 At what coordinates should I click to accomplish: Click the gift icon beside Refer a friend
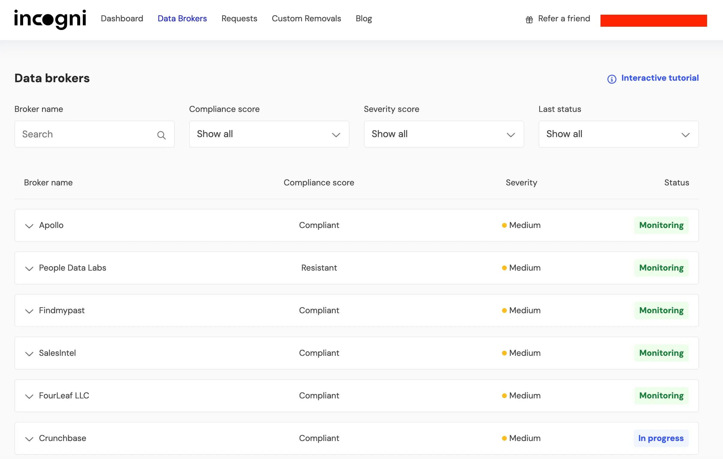point(529,19)
